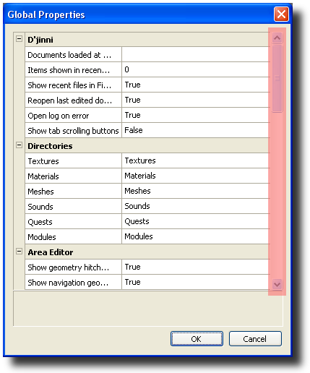Select the Show recent files in Fi… label

click(73, 85)
